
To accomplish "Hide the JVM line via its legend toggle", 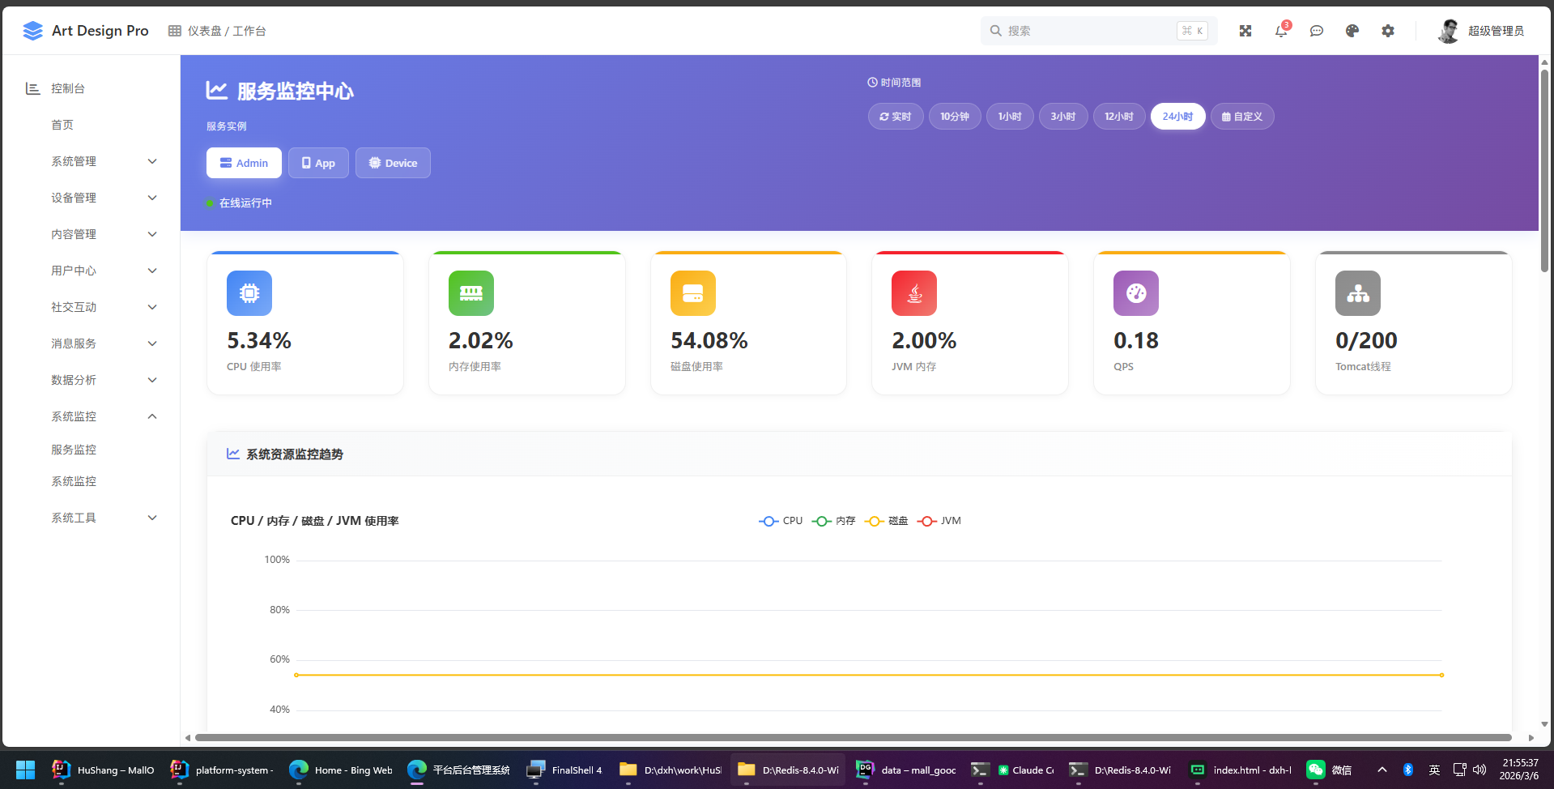I will (x=939, y=521).
